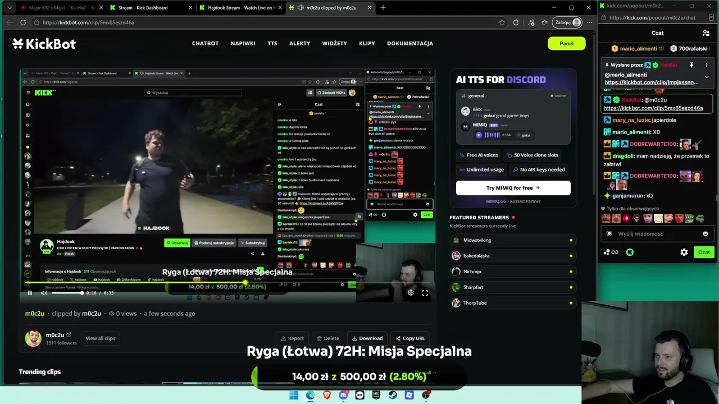Navigate to WIDŻETY
The image size is (719, 404).
pyautogui.click(x=334, y=43)
